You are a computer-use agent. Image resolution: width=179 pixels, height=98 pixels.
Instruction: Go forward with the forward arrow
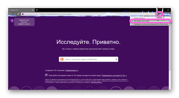coord(15,14)
